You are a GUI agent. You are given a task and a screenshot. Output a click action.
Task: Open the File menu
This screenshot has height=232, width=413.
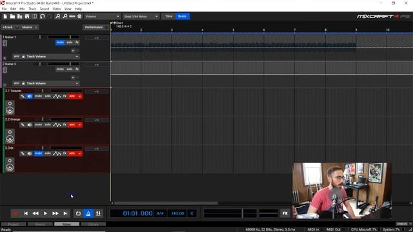pyautogui.click(x=5, y=9)
